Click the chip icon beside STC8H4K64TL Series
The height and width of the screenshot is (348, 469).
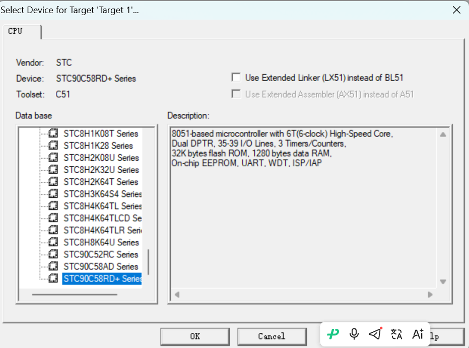coord(53,206)
